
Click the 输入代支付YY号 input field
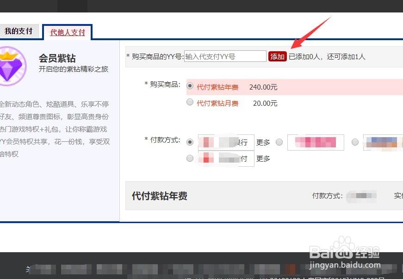point(225,55)
